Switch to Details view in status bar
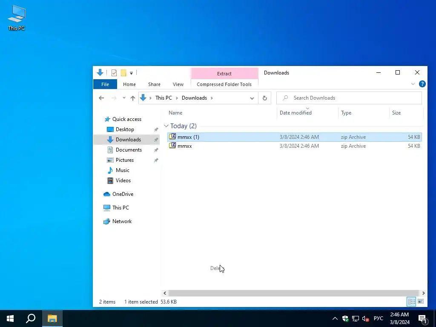 tap(412, 302)
